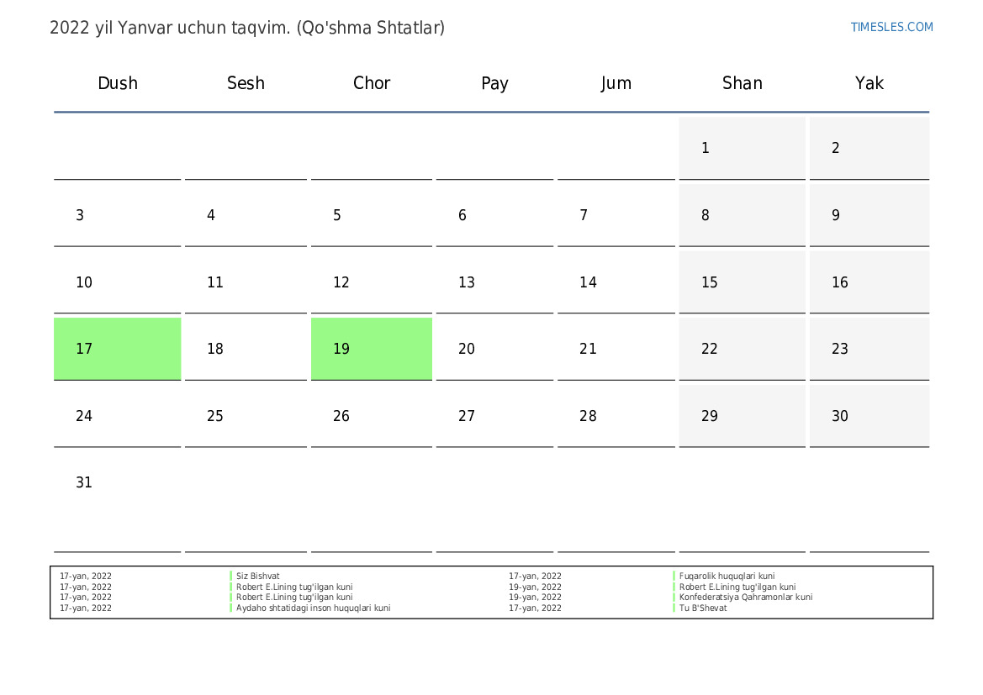This screenshot has width=983, height=695.
Task: Choose day 14 in the calendar
Action: tap(616, 282)
